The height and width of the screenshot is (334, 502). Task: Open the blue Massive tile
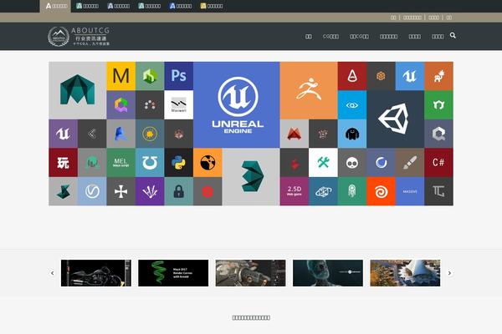pyautogui.click(x=410, y=191)
